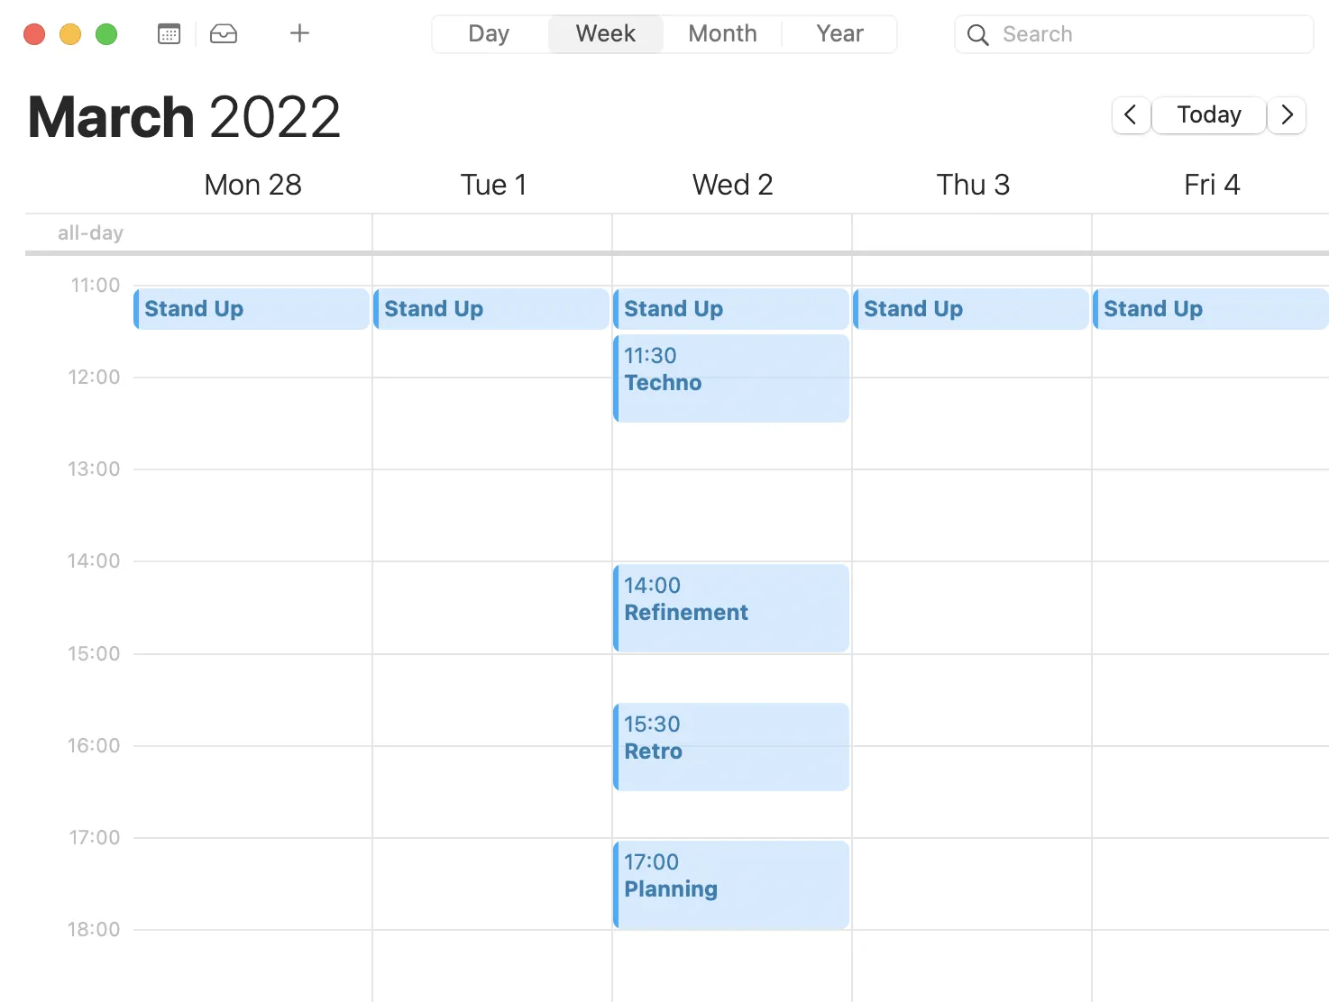The width and height of the screenshot is (1329, 1002).
Task: Advance to next week with the right chevron
Action: [x=1287, y=115]
